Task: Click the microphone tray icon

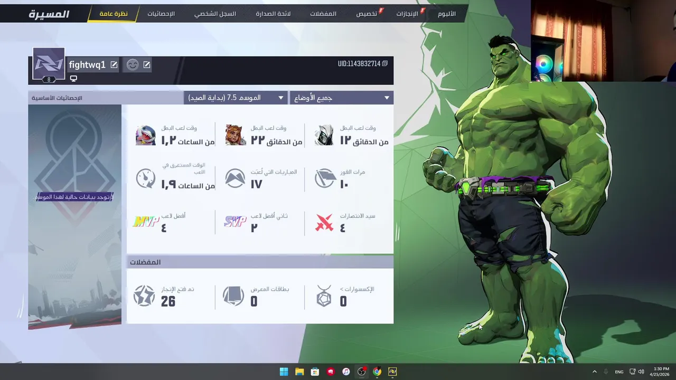Action: click(606, 372)
